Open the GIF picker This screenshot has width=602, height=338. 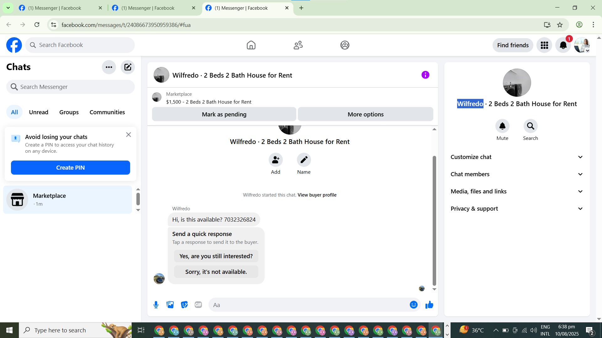[x=198, y=305]
